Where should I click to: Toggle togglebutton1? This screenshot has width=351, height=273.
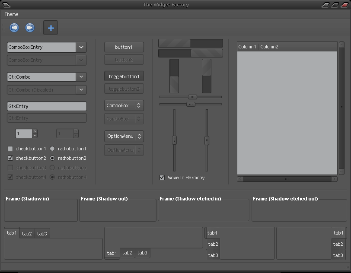click(124, 76)
